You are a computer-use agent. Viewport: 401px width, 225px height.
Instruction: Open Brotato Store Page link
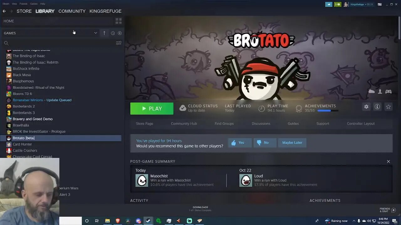coord(144,123)
